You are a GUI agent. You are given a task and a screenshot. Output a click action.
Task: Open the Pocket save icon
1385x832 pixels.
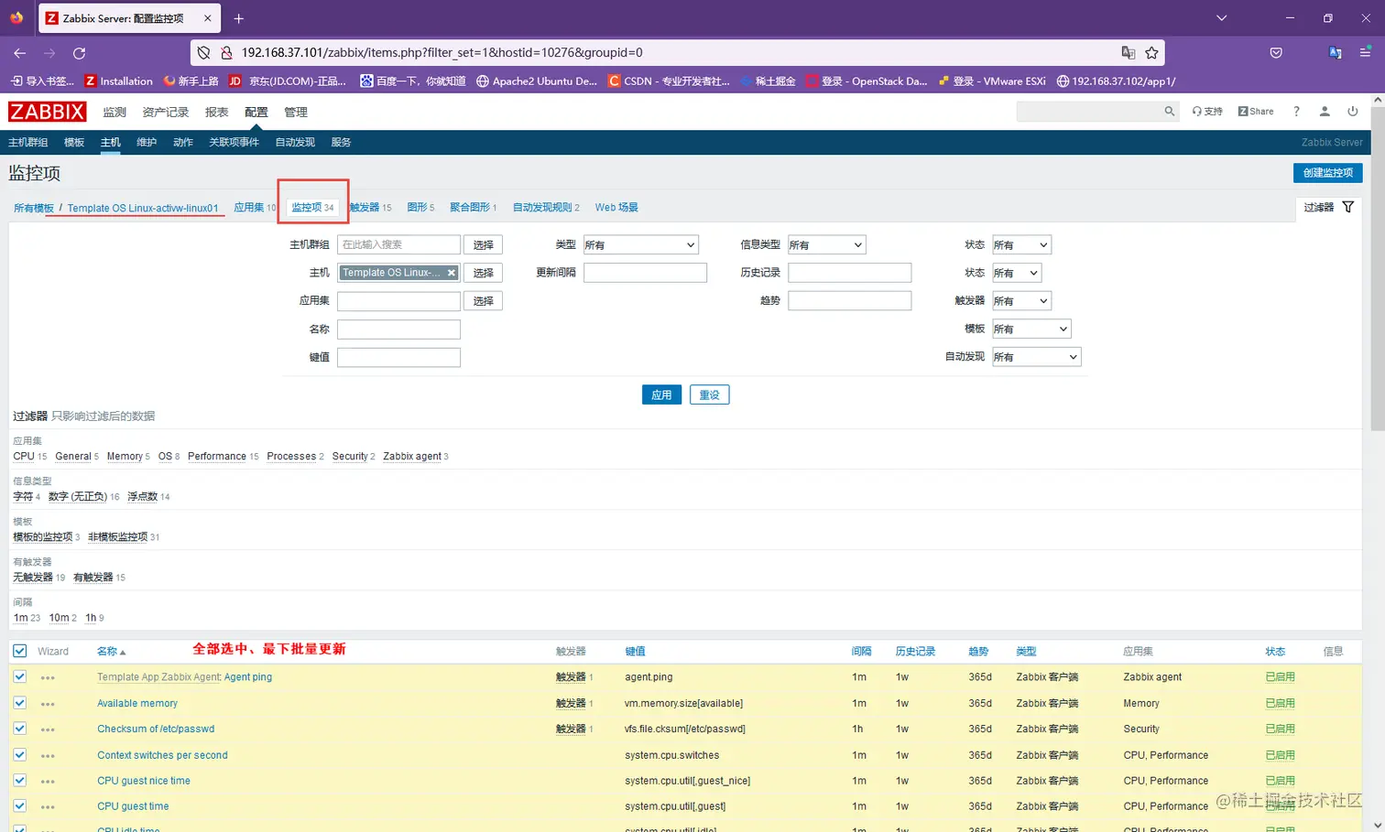pyautogui.click(x=1276, y=53)
